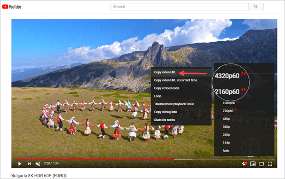
Task: Unmute the video volume
Action: pyautogui.click(x=38, y=164)
